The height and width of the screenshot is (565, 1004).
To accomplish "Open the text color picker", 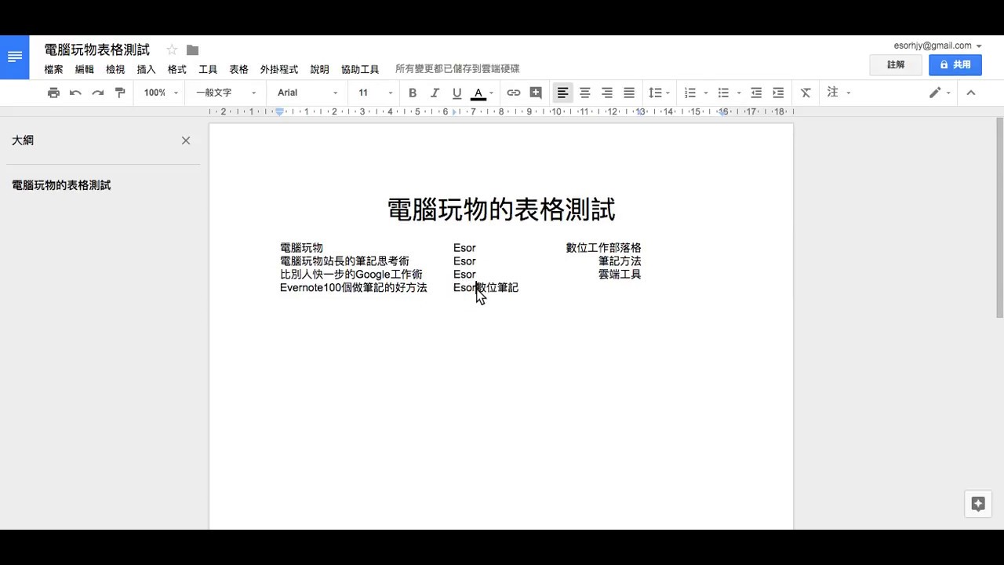I will (x=482, y=93).
